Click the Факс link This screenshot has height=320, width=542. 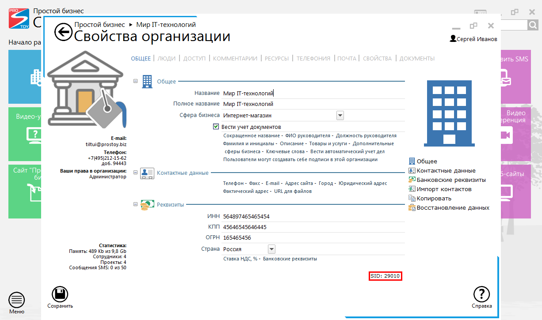click(254, 183)
